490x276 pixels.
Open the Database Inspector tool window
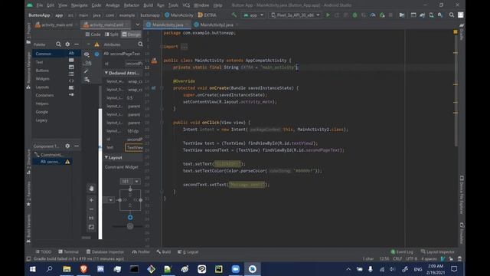[x=106, y=252]
